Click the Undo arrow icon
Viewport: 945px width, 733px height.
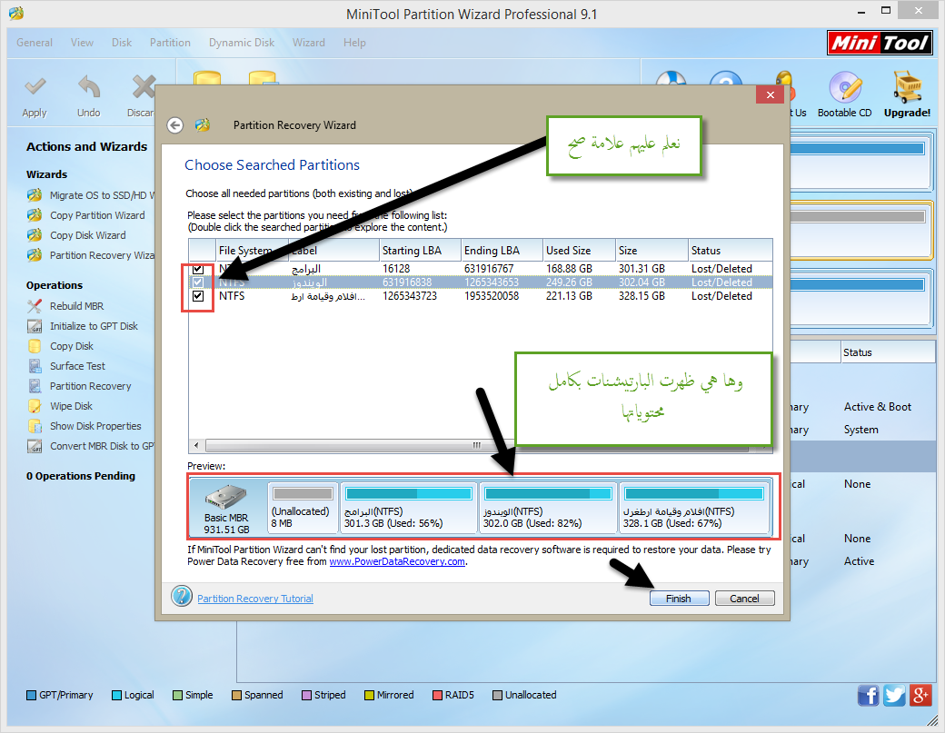point(89,87)
